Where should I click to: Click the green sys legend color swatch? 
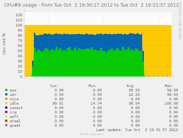(6, 90)
